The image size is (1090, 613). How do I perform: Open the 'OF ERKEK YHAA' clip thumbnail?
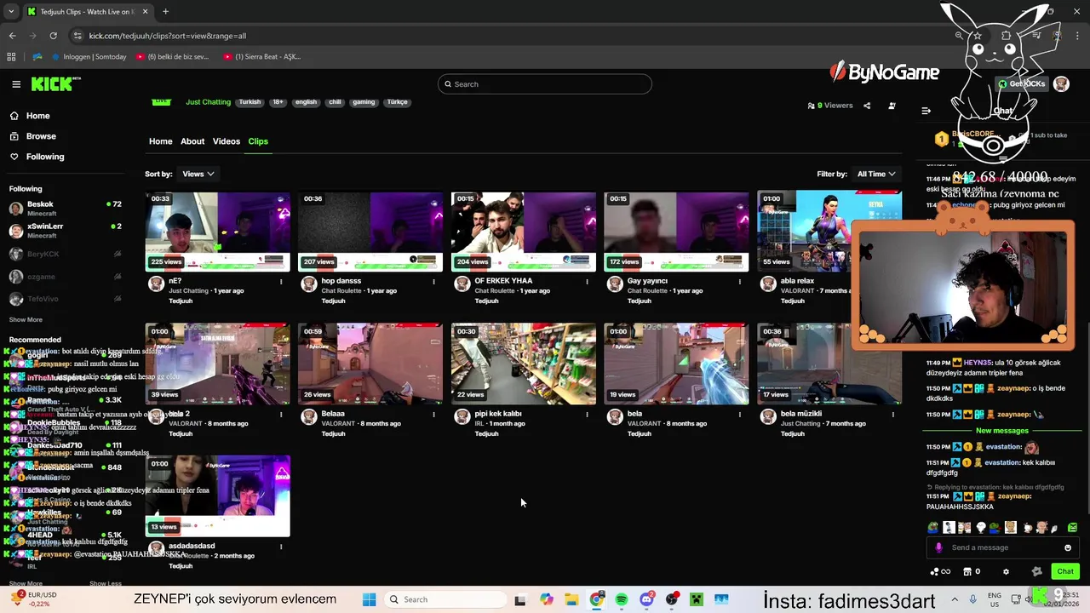524,232
